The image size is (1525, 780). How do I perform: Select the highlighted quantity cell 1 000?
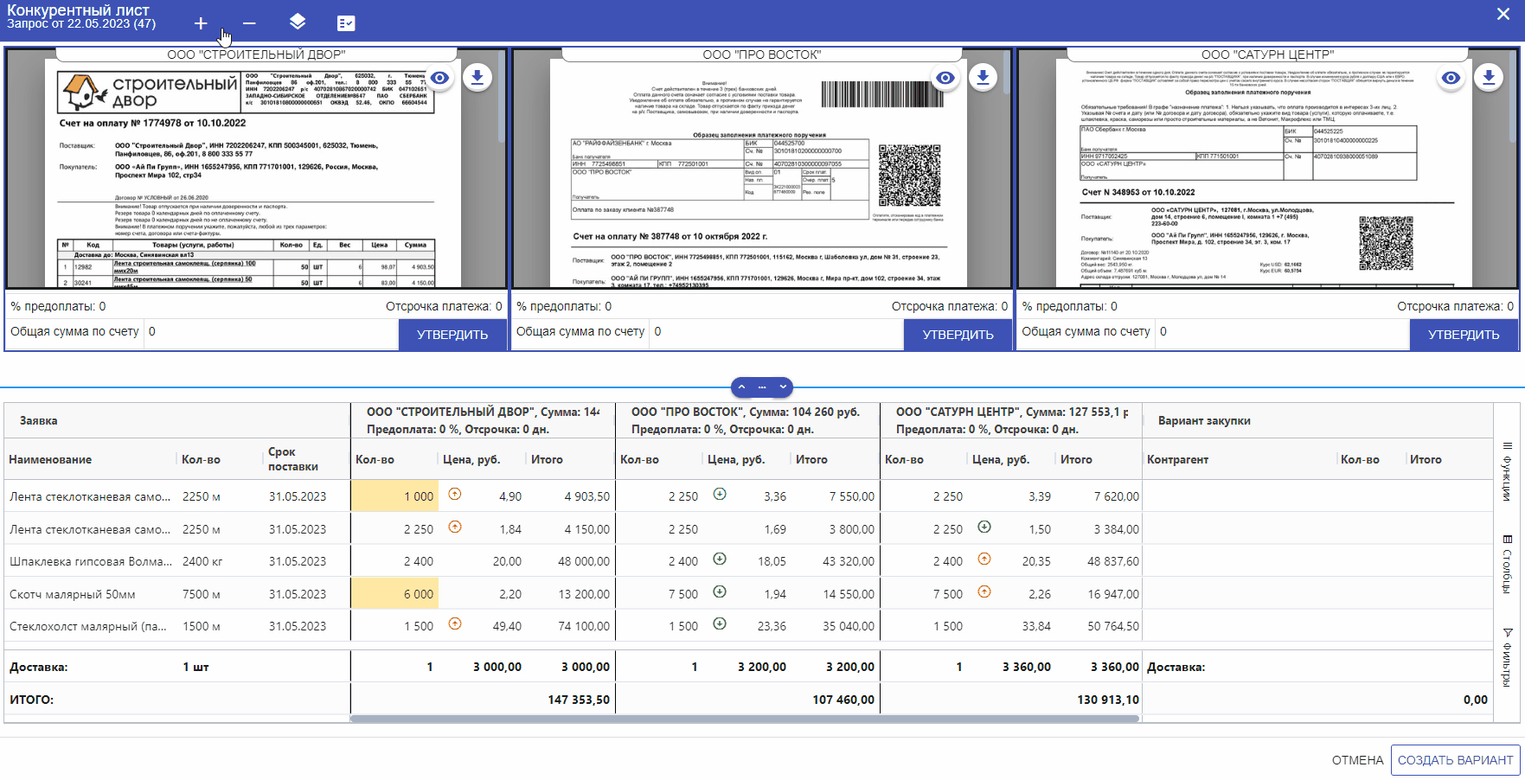(x=394, y=496)
